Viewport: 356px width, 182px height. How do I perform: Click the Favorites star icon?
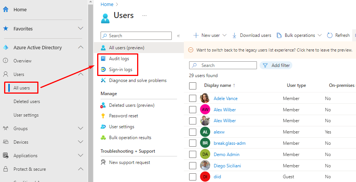[6, 29]
